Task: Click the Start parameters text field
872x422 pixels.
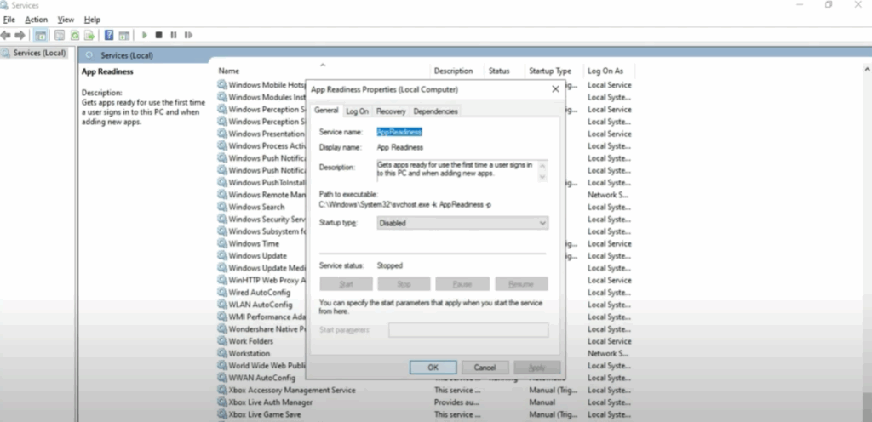Action: [468, 330]
